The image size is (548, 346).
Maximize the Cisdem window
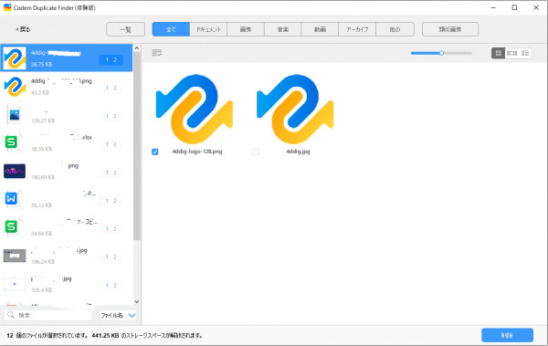514,7
